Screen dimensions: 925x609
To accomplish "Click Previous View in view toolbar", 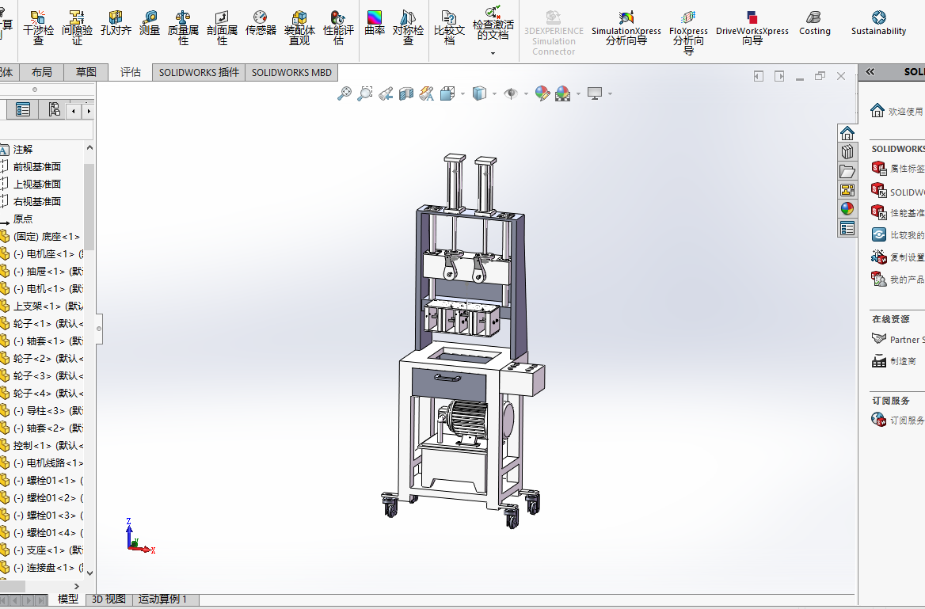I will point(386,93).
